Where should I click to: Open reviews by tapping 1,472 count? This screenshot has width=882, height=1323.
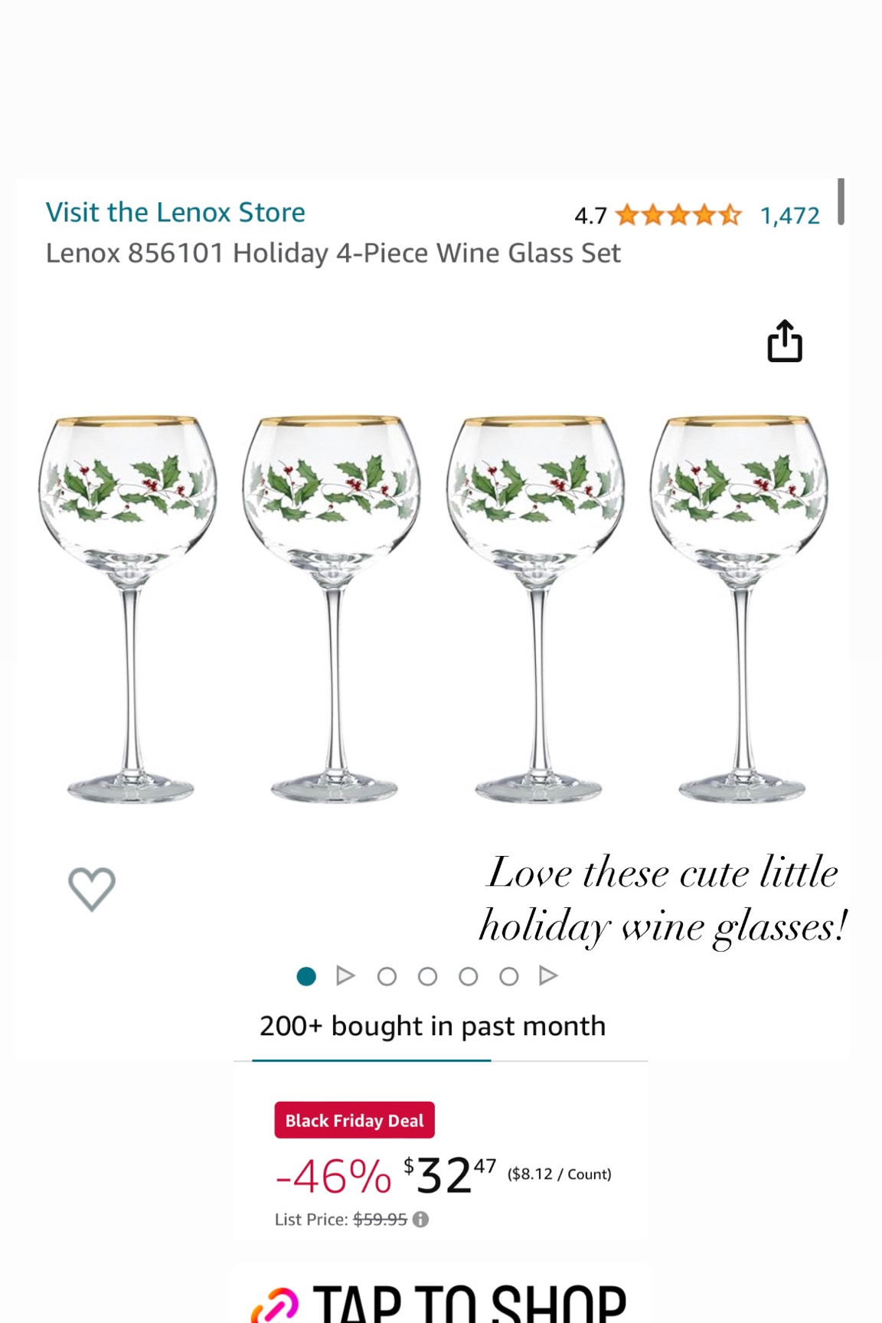point(789,215)
